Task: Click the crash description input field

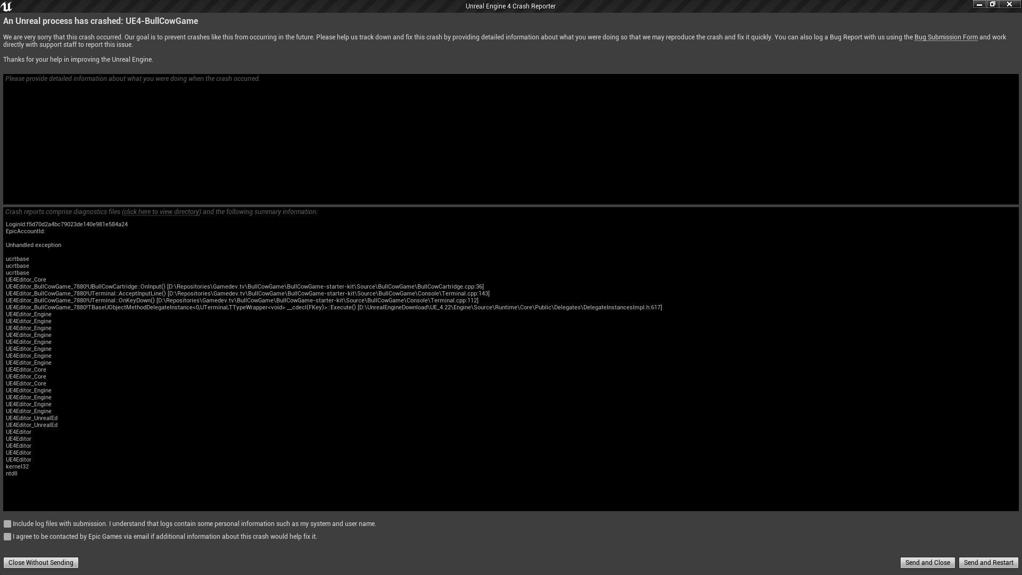Action: tap(511, 139)
